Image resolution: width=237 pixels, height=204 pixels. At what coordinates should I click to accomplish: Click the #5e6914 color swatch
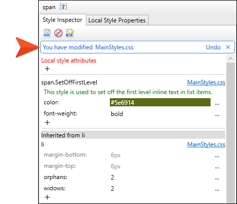160,102
